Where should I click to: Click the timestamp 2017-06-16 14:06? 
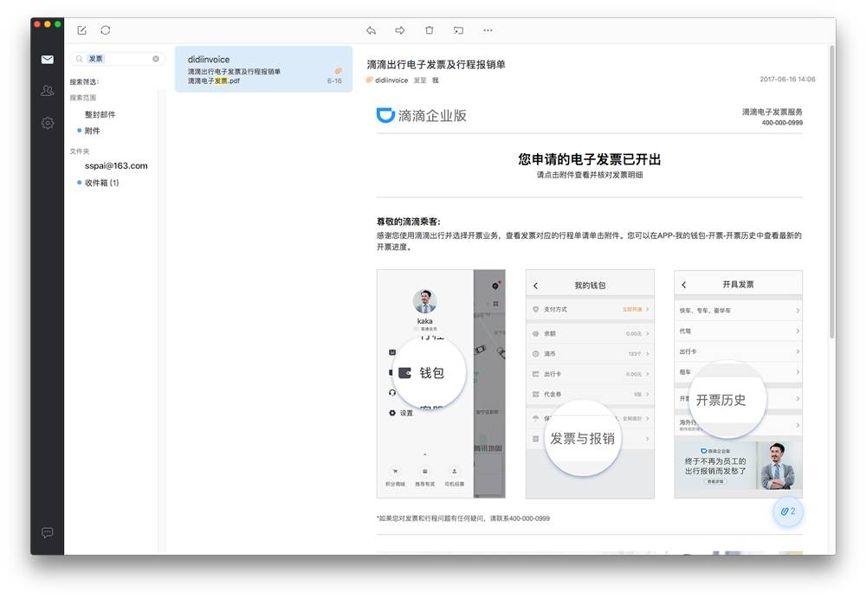pos(787,79)
